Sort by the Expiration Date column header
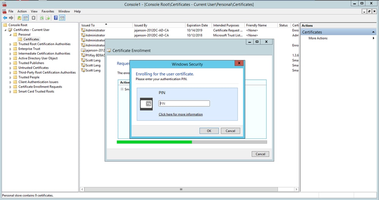 (x=199, y=25)
